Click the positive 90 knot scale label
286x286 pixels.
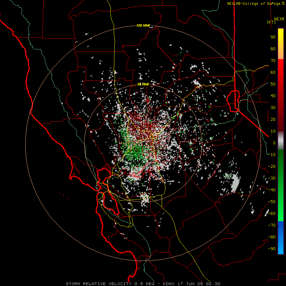pos(273,37)
